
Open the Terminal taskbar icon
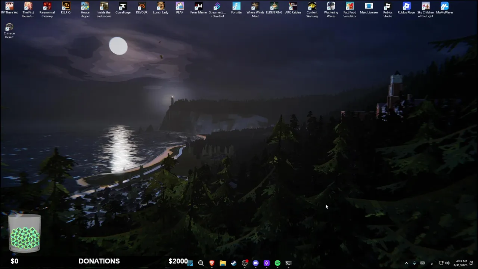click(288, 263)
